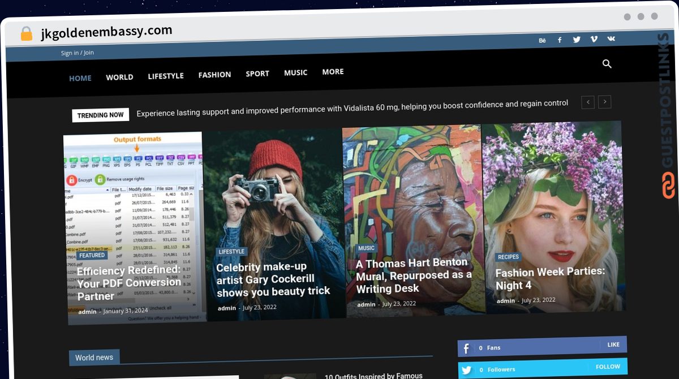Click admin author on Benton Mural article

[x=366, y=304]
